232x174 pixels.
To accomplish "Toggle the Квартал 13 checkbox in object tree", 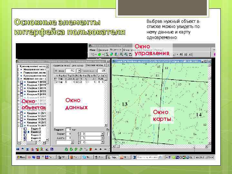I will 22,120.
